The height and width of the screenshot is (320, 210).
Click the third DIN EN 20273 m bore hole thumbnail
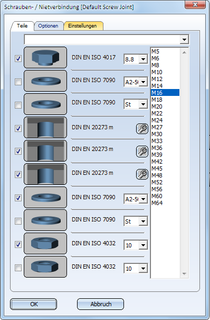pos(45,174)
